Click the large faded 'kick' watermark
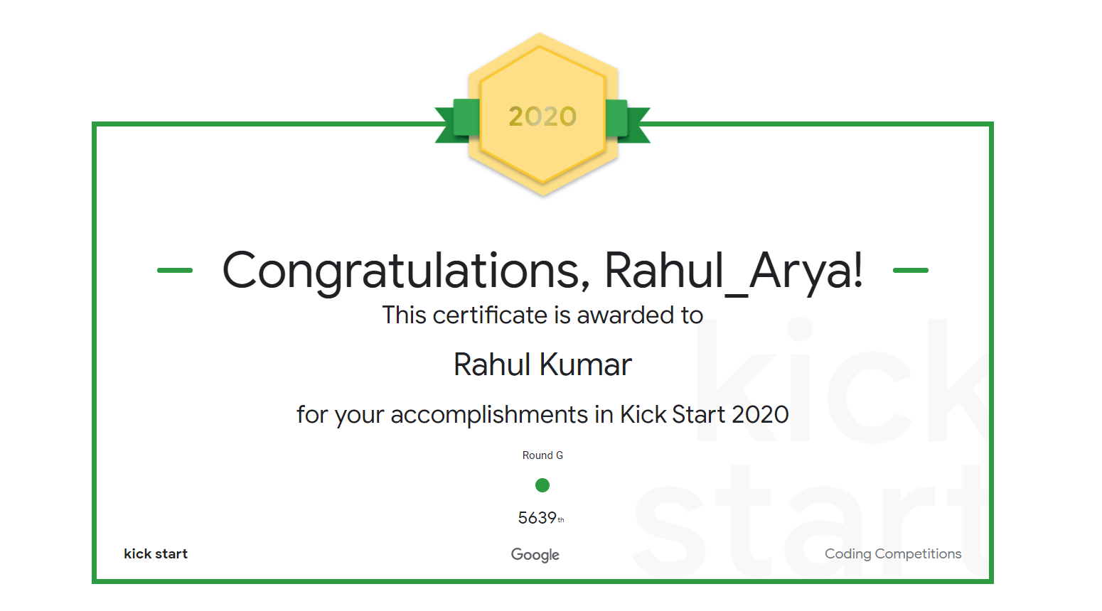Screen dimensions: 1102x611 click(x=839, y=384)
